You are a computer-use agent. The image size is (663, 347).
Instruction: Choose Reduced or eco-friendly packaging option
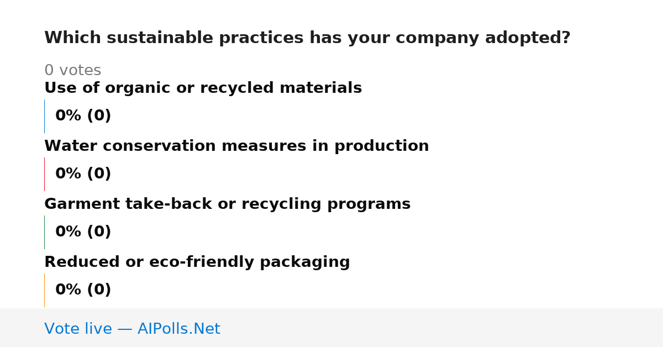tap(197, 262)
